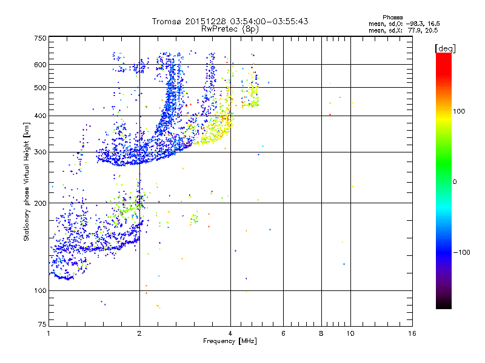Click the RwPretec (8p) subtitle
Viewport: 485px width, 363px height.
[x=230, y=29]
